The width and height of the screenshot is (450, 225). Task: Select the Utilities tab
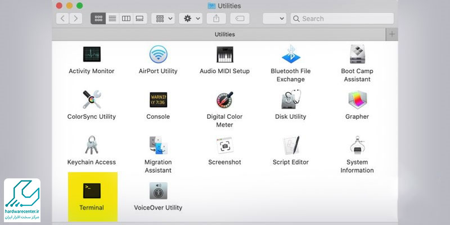pos(219,34)
